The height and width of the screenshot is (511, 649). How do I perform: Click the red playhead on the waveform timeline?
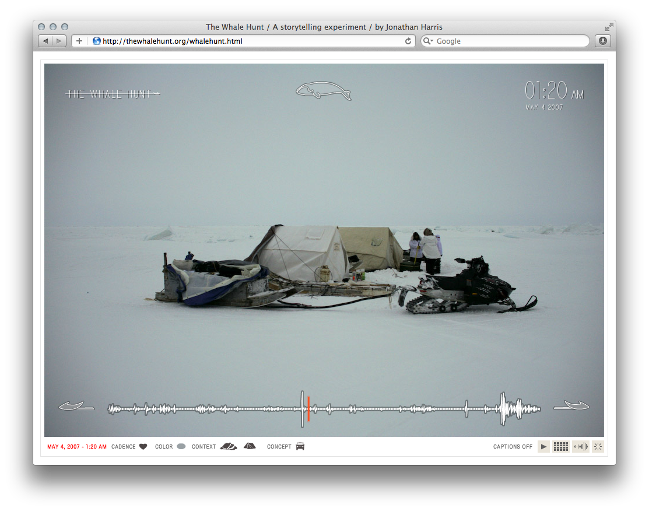point(308,408)
